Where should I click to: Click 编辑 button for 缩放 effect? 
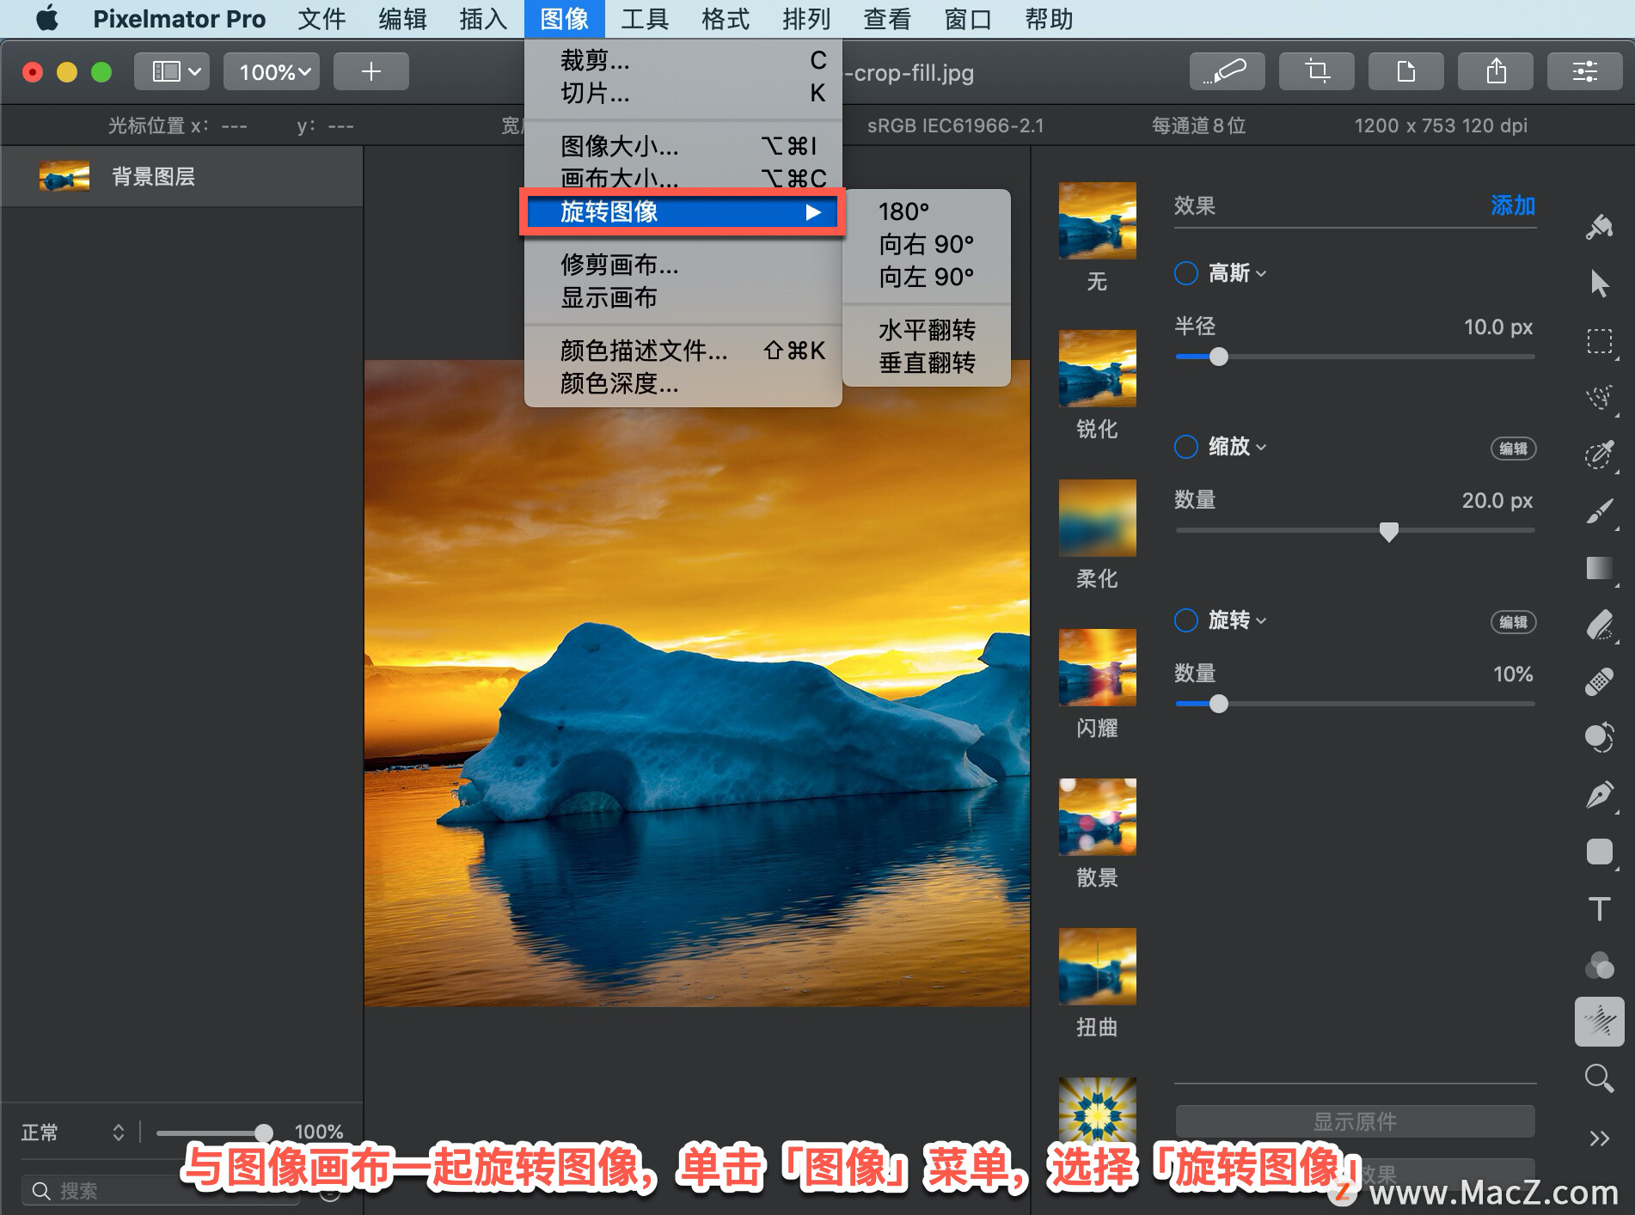[x=1513, y=449]
